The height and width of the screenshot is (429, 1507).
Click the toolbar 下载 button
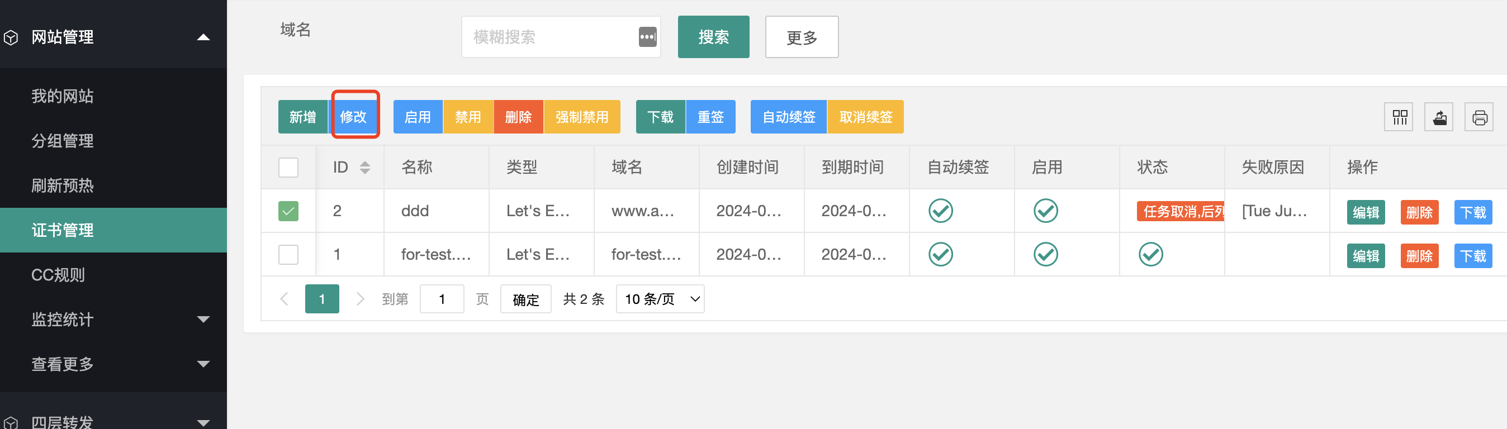(661, 117)
